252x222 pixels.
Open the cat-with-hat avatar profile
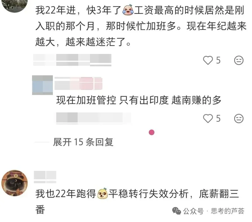pyautogui.click(x=14, y=183)
